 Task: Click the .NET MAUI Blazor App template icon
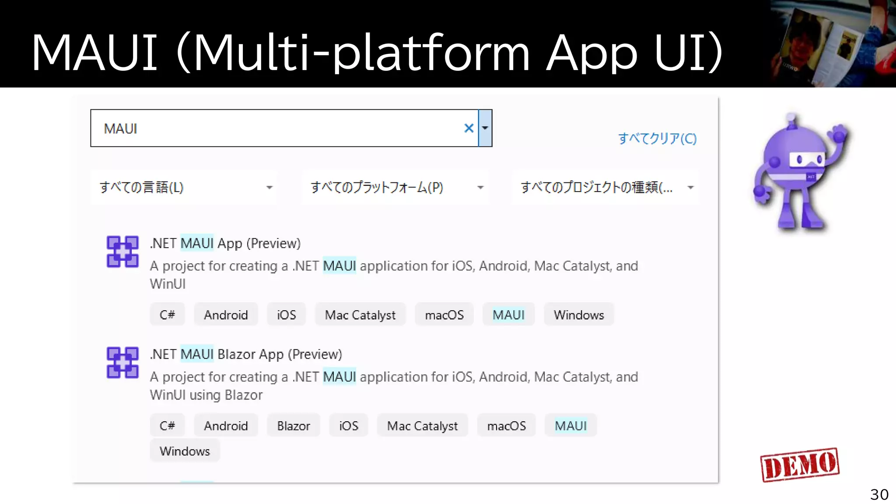point(122,363)
